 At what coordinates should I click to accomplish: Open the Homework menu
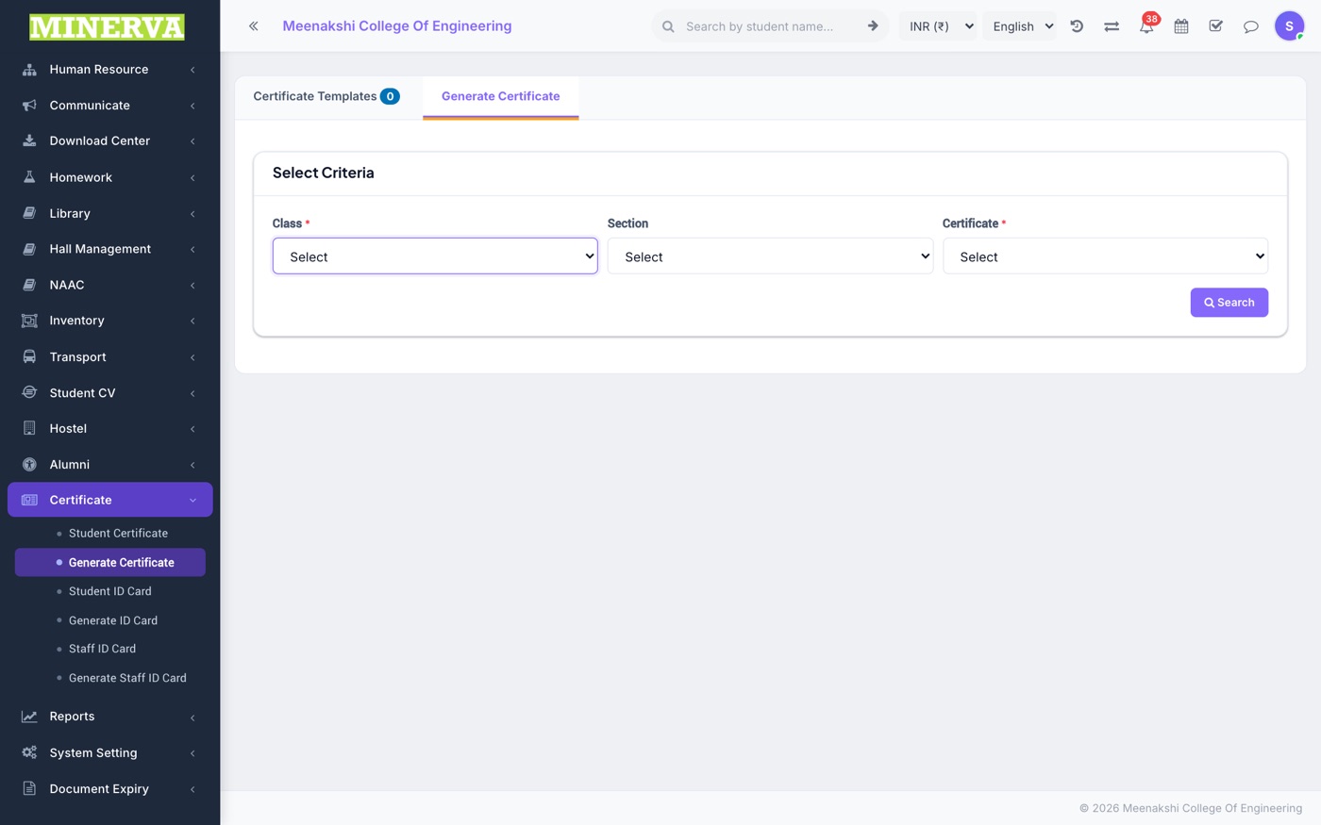[x=110, y=177]
